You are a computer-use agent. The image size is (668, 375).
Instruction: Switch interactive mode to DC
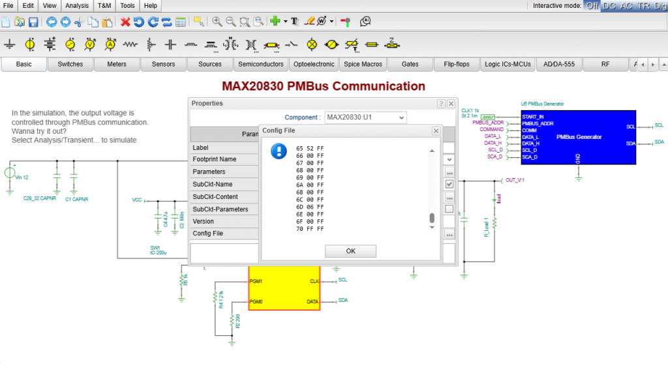click(609, 5)
